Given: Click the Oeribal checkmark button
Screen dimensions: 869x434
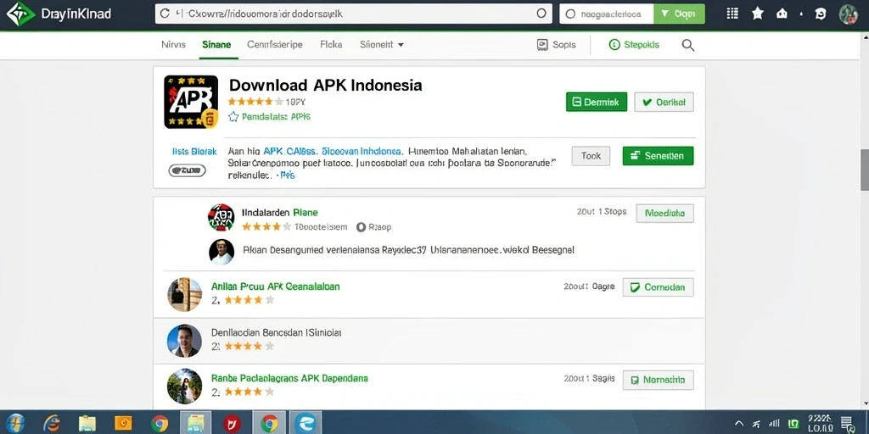Looking at the screenshot, I should [664, 102].
